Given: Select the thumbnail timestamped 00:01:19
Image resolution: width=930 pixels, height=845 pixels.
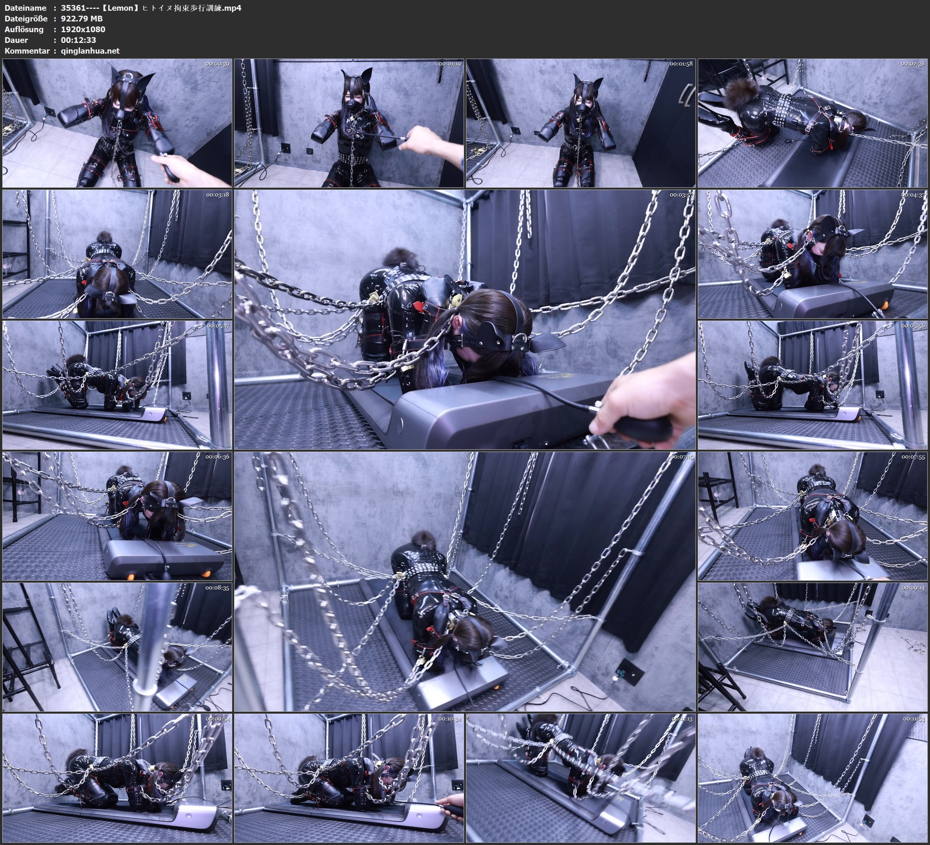Looking at the screenshot, I should click(349, 123).
